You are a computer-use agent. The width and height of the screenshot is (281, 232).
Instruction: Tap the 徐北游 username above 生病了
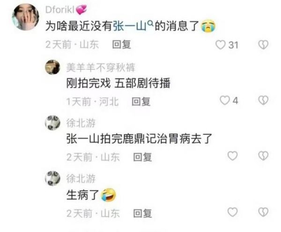(x=81, y=178)
